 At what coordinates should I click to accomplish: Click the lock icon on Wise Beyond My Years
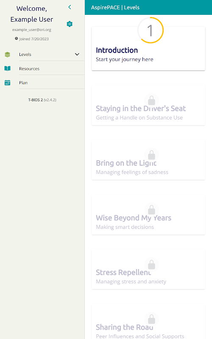(151, 210)
